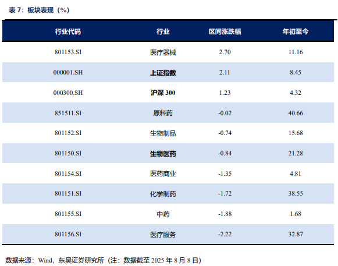Click the bold 生物医药 label

(x=163, y=154)
